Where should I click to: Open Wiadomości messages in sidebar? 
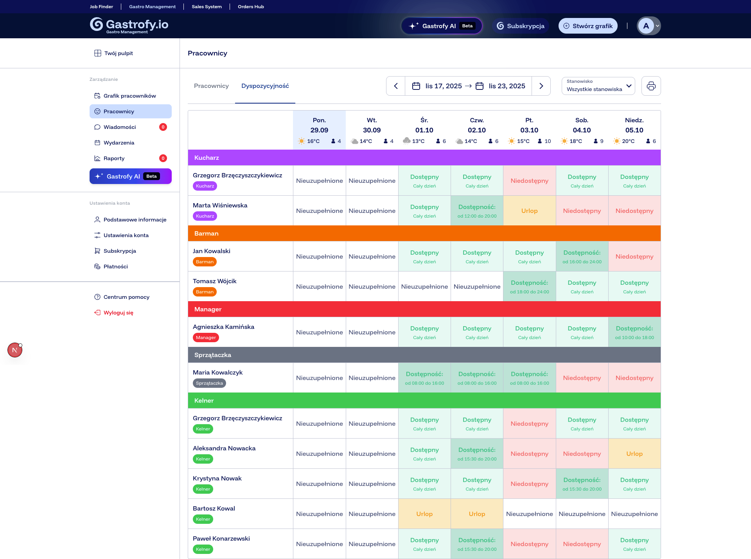[120, 127]
